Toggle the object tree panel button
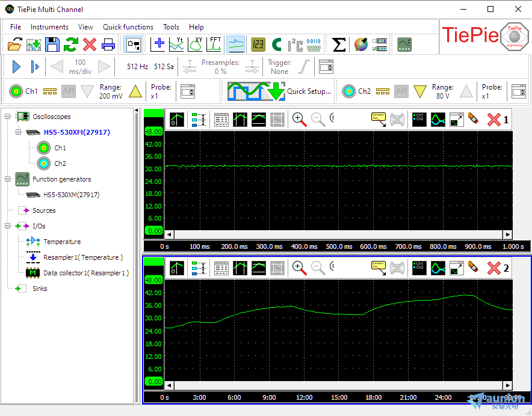Viewport: 532px width, 416px height. click(133, 44)
